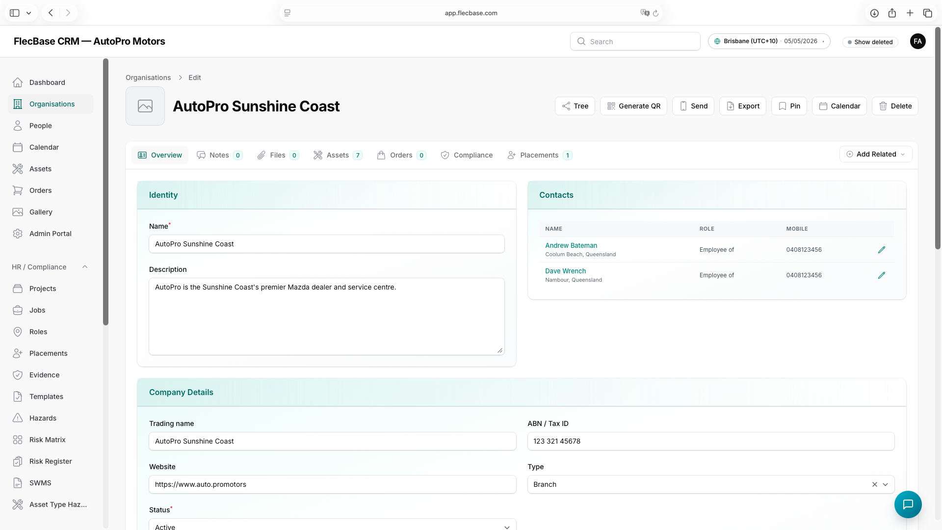Edit Dave Wrench contact with pencil icon
The width and height of the screenshot is (942, 530).
tap(882, 275)
